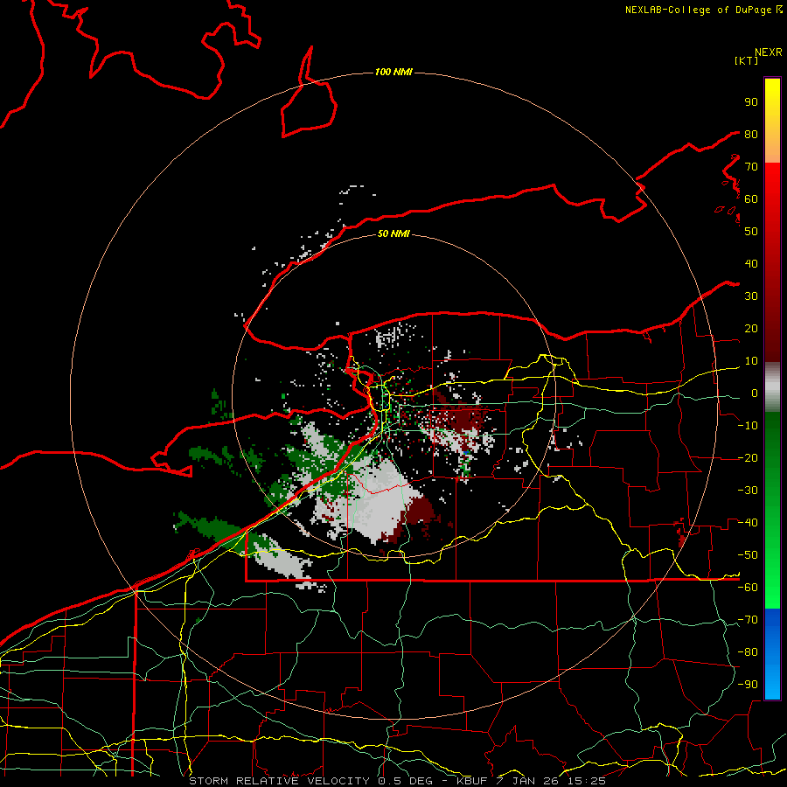Click the gray zero-velocity band of the color bar
The width and height of the screenshot is (787, 787).
click(772, 387)
